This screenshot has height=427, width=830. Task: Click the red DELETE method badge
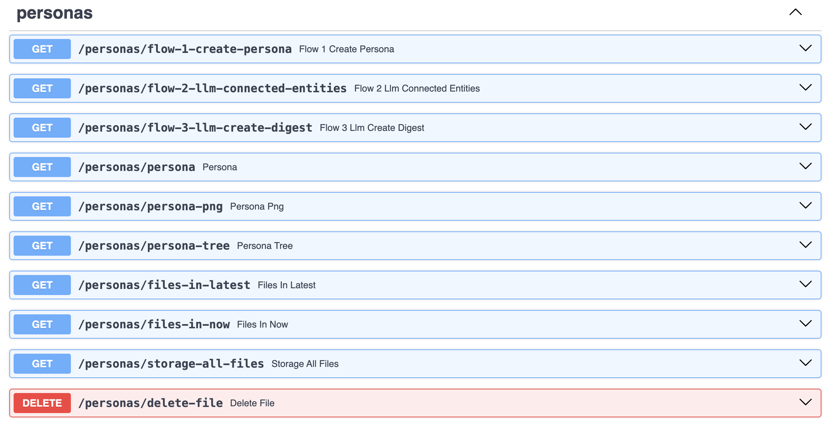click(x=42, y=403)
